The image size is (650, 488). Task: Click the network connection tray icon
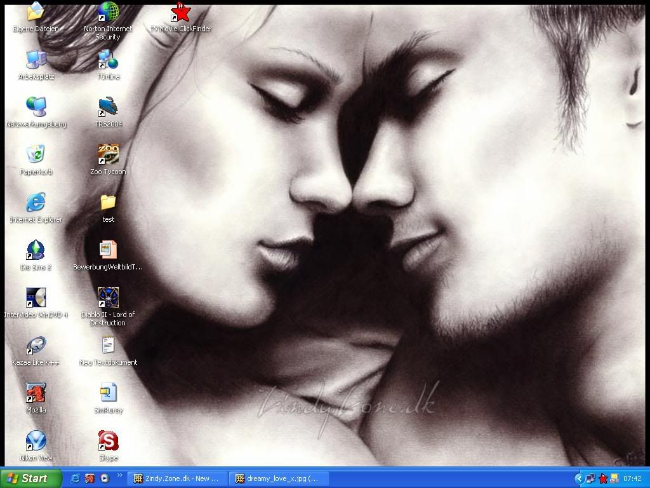591,479
